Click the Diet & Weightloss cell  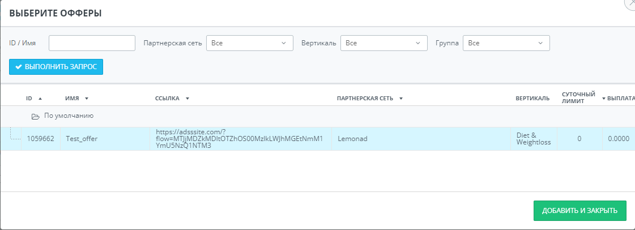[x=533, y=139]
